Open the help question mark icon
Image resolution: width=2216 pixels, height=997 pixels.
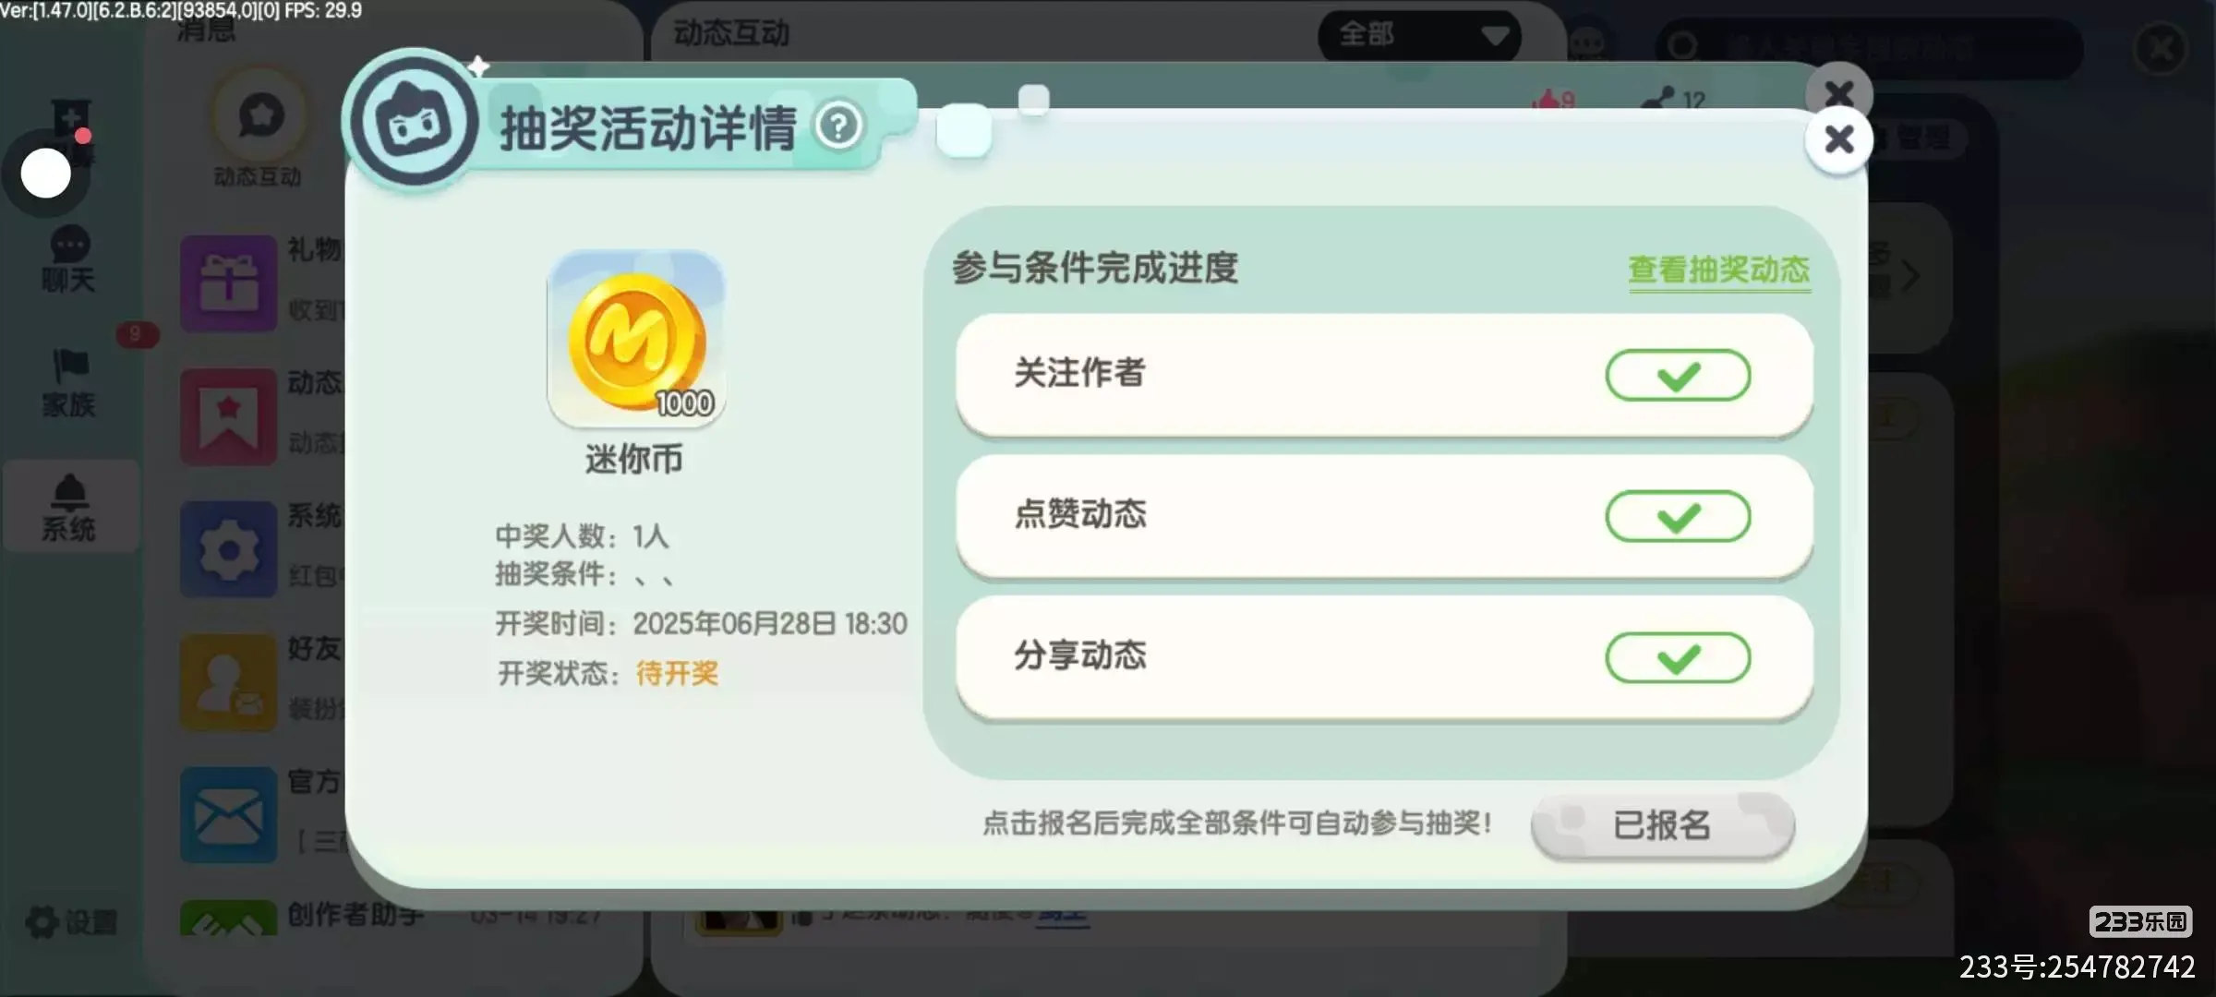pos(838,126)
